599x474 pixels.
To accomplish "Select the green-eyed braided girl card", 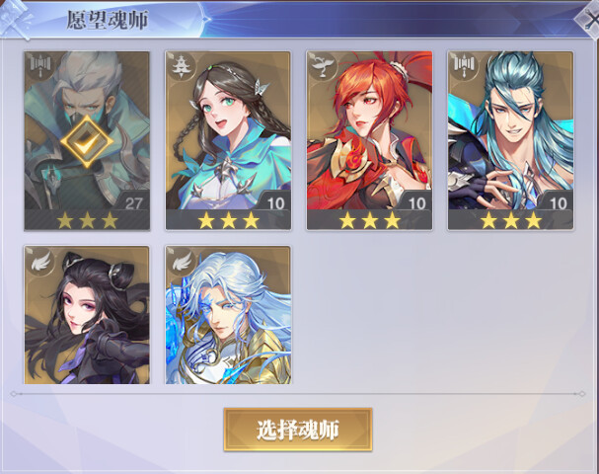I will click(x=228, y=140).
